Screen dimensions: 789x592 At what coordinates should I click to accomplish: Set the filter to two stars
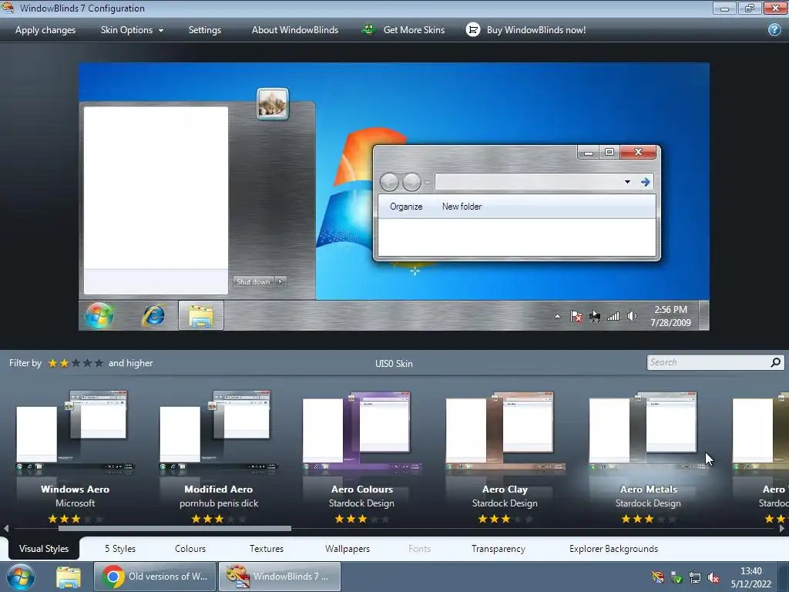pos(64,363)
